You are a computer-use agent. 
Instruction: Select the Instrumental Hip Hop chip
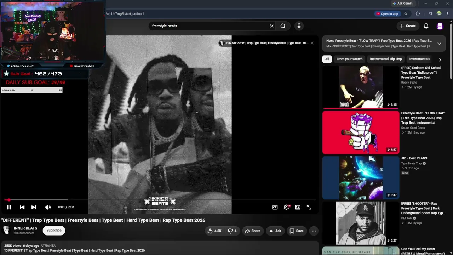pos(386,59)
